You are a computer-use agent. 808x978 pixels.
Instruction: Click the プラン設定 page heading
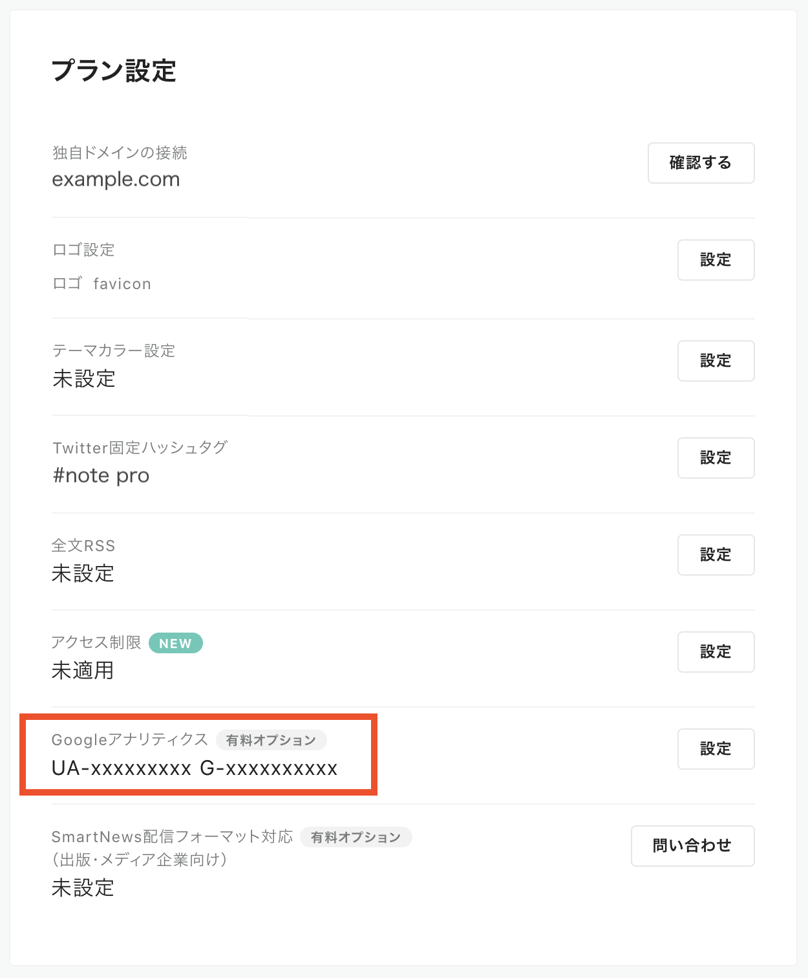pyautogui.click(x=114, y=71)
